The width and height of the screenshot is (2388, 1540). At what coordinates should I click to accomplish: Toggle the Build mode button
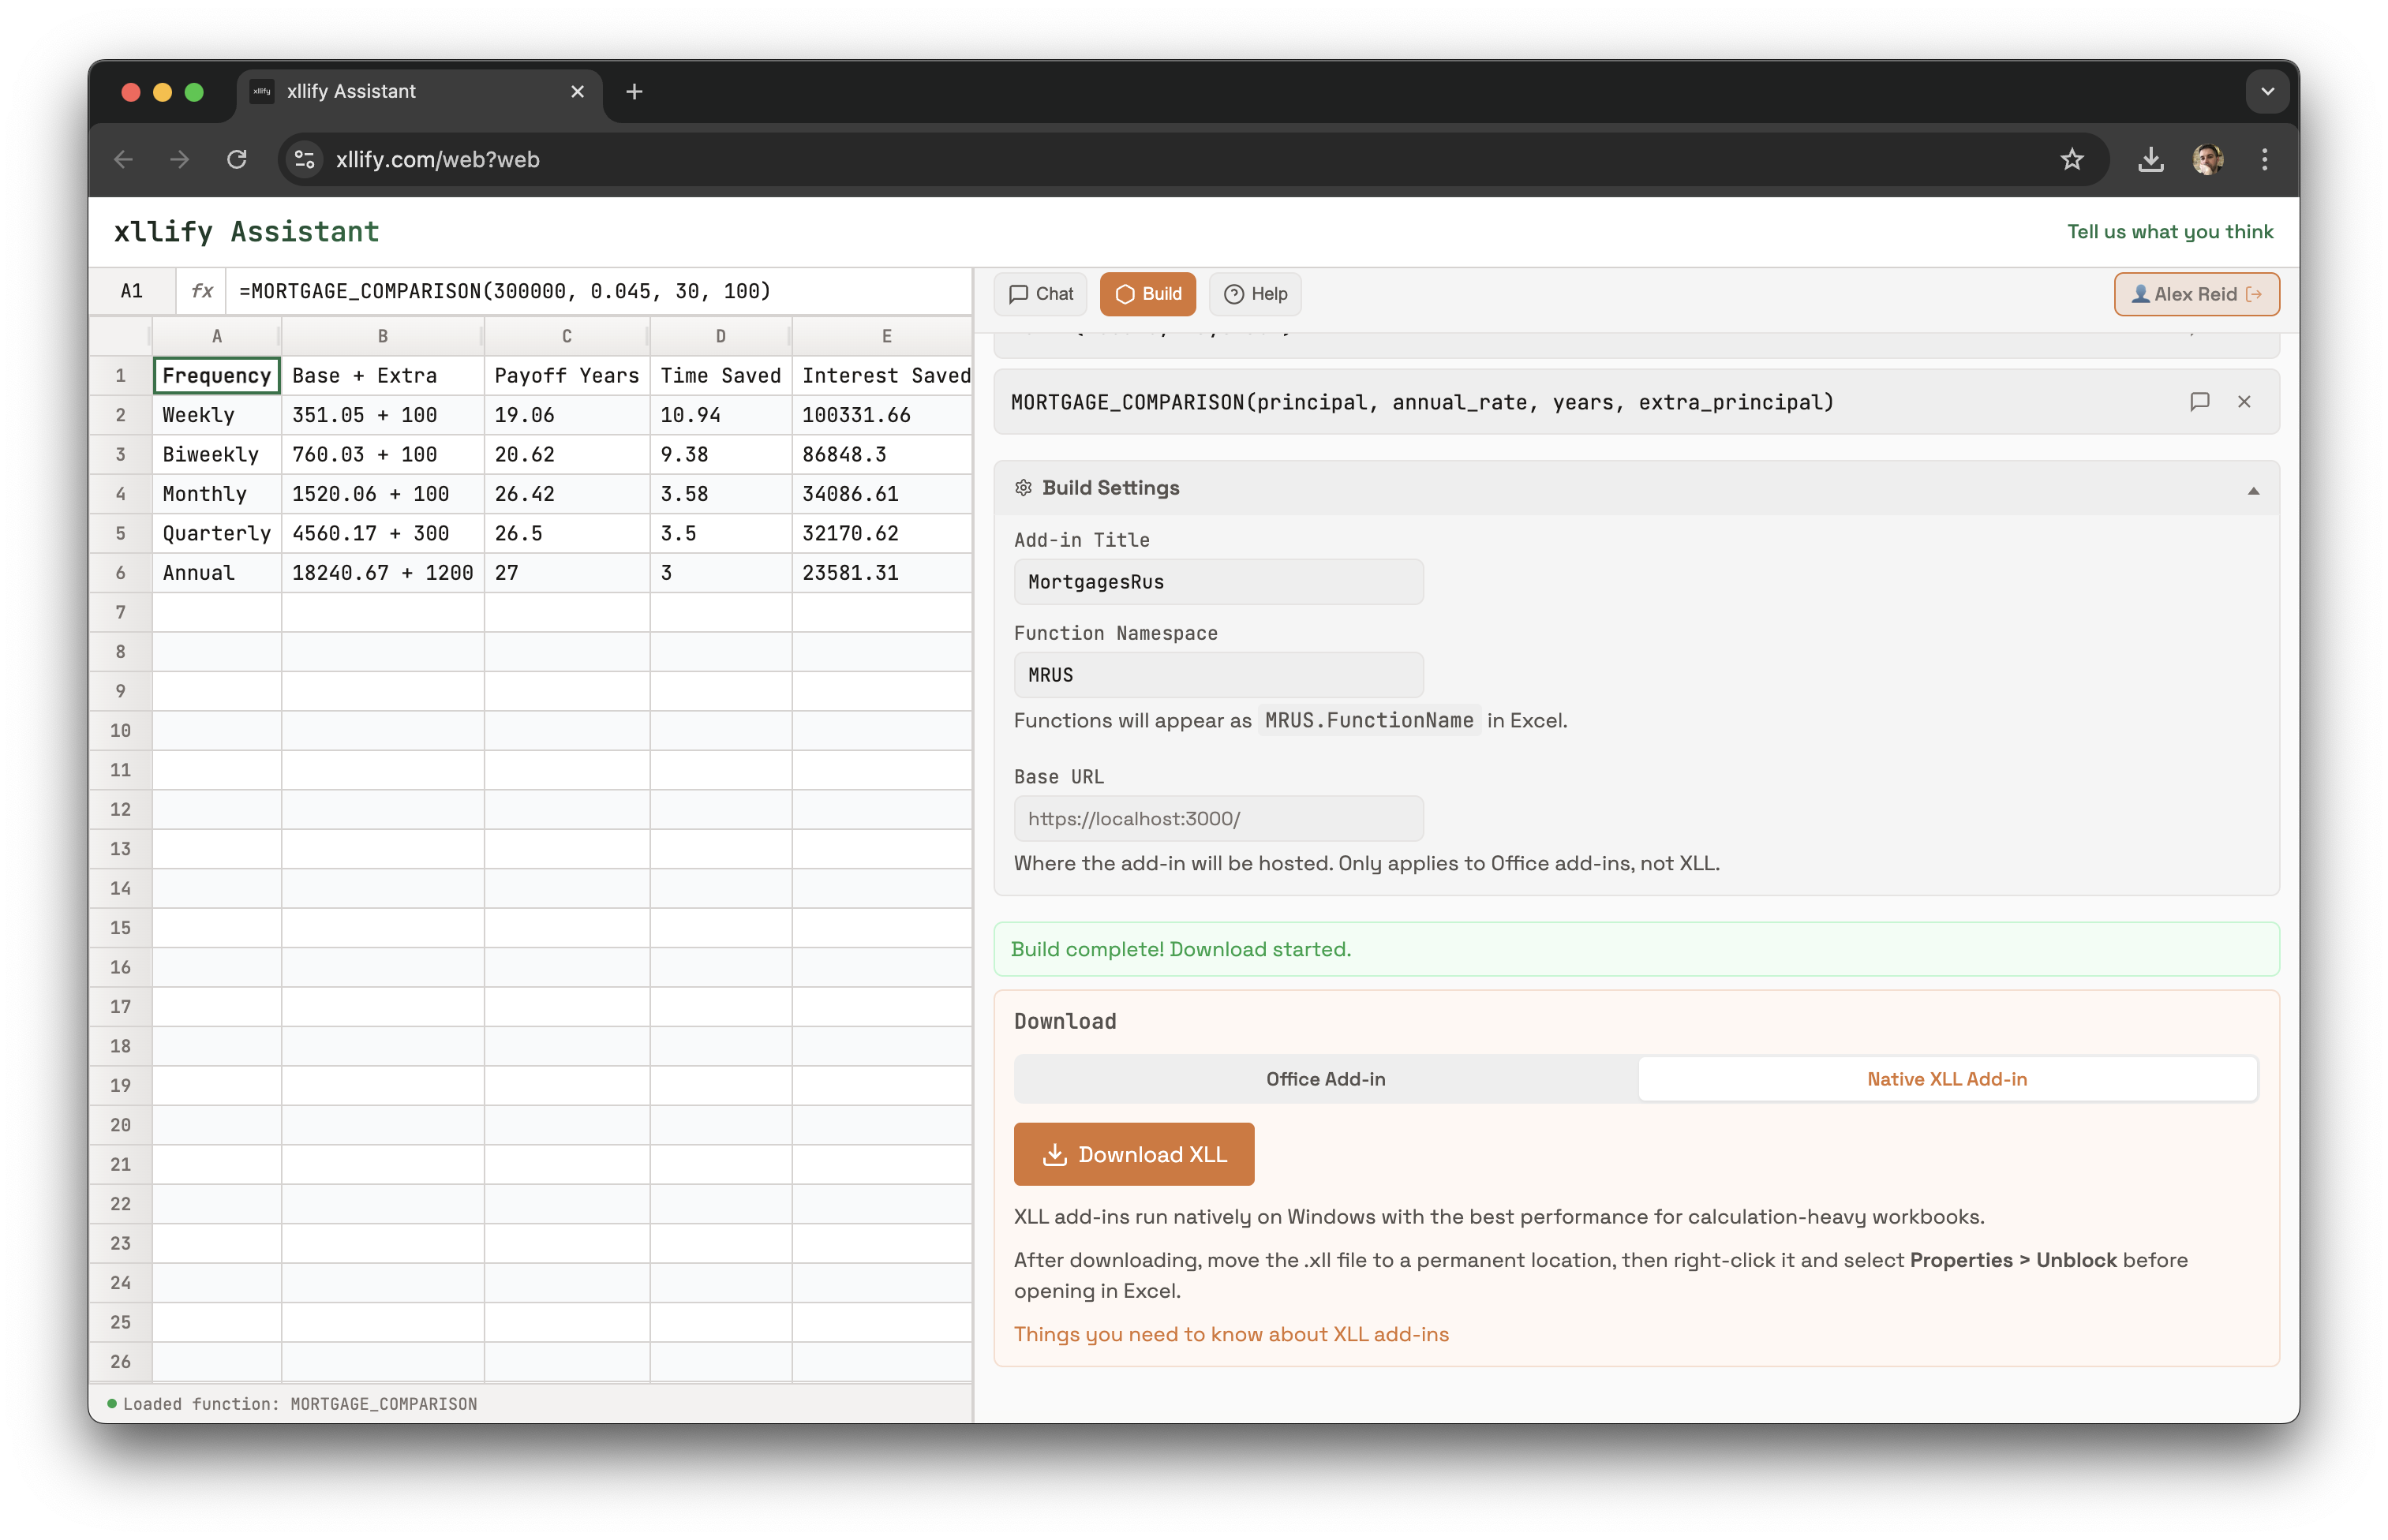[1147, 293]
